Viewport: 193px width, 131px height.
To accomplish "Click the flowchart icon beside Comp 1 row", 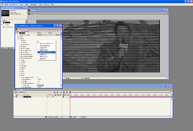I will pyautogui.click(x=26, y=22).
